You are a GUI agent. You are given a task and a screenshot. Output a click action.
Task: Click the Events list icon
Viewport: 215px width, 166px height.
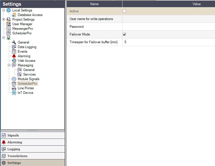coord(14,52)
